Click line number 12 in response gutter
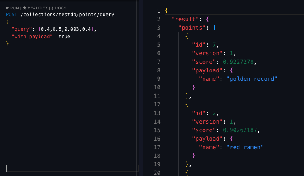The width and height of the screenshot is (304, 176). pos(157,104)
